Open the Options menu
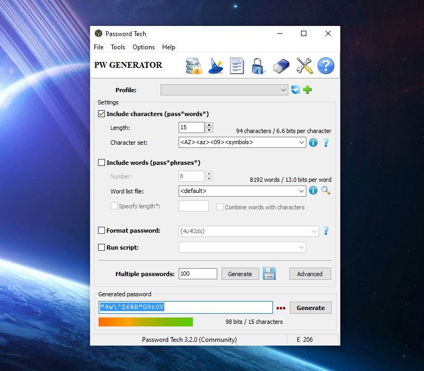Image resolution: width=424 pixels, height=371 pixels. (144, 47)
